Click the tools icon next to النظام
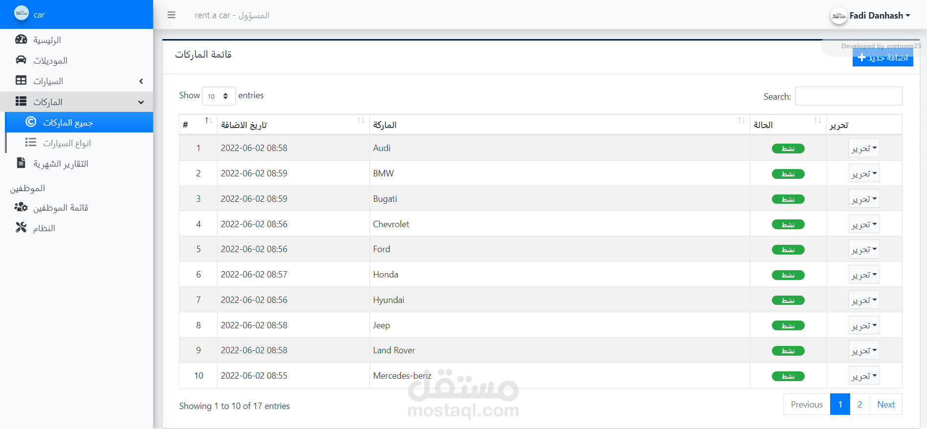Screen dimensions: 927x429 (x=21, y=227)
